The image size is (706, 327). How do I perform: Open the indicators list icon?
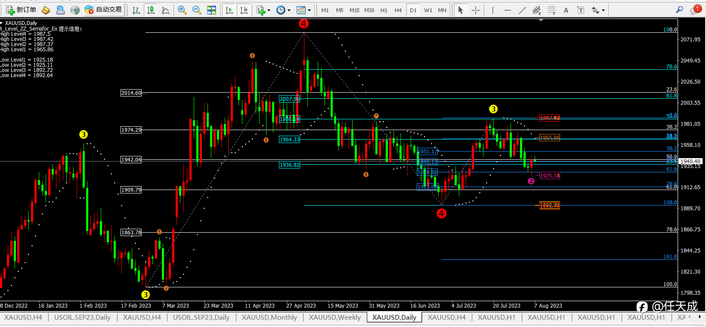coord(260,10)
